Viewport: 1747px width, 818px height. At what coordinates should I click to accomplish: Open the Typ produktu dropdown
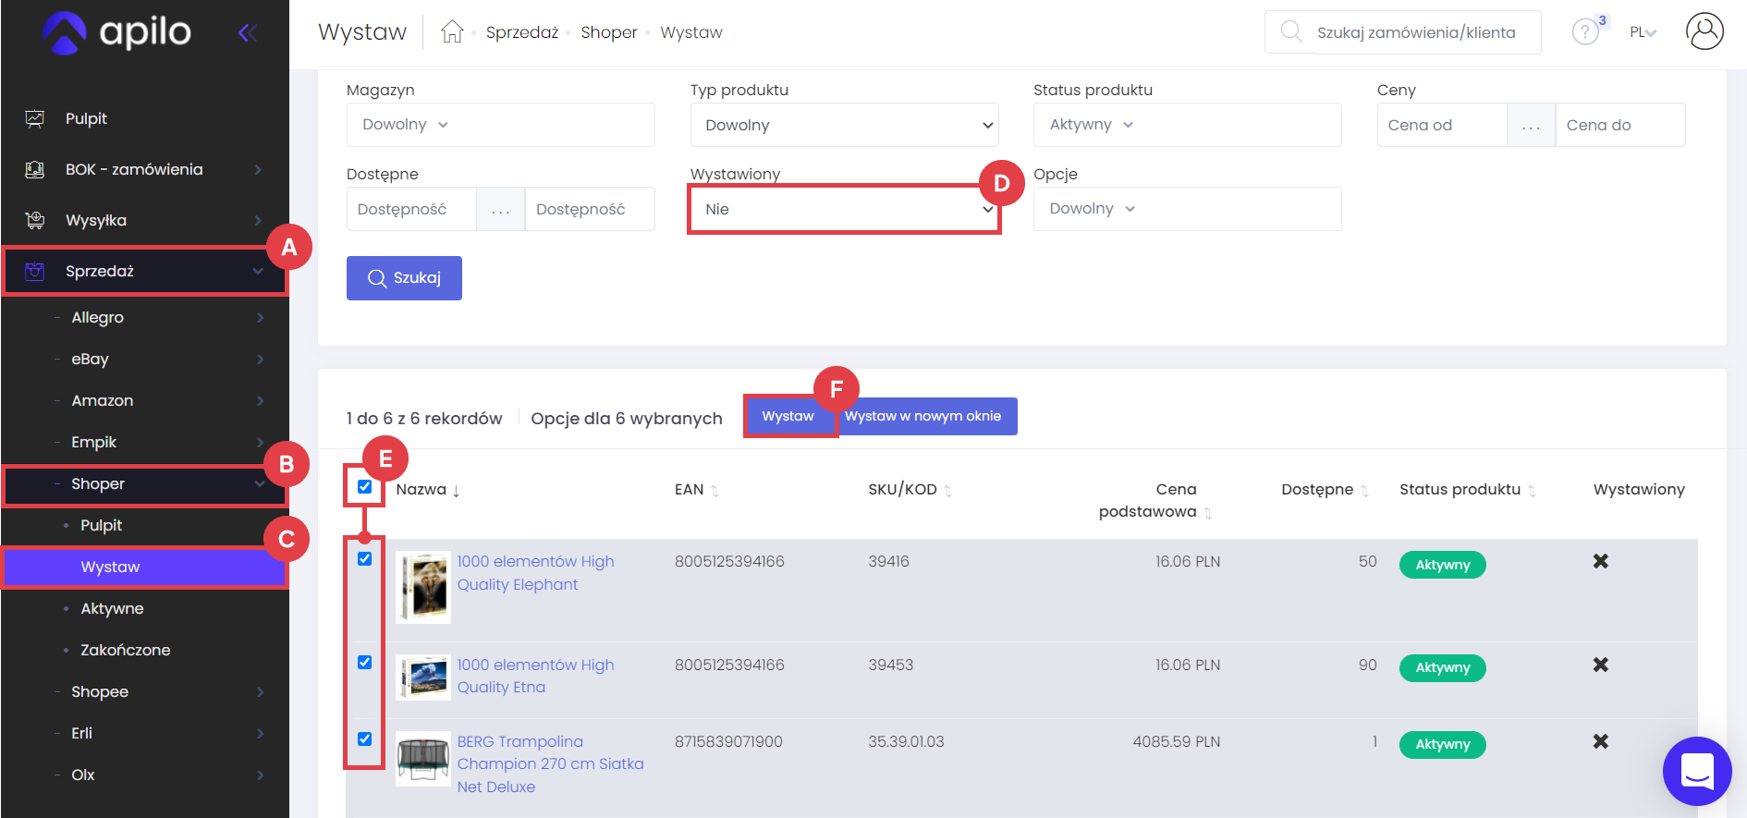pyautogui.click(x=844, y=125)
